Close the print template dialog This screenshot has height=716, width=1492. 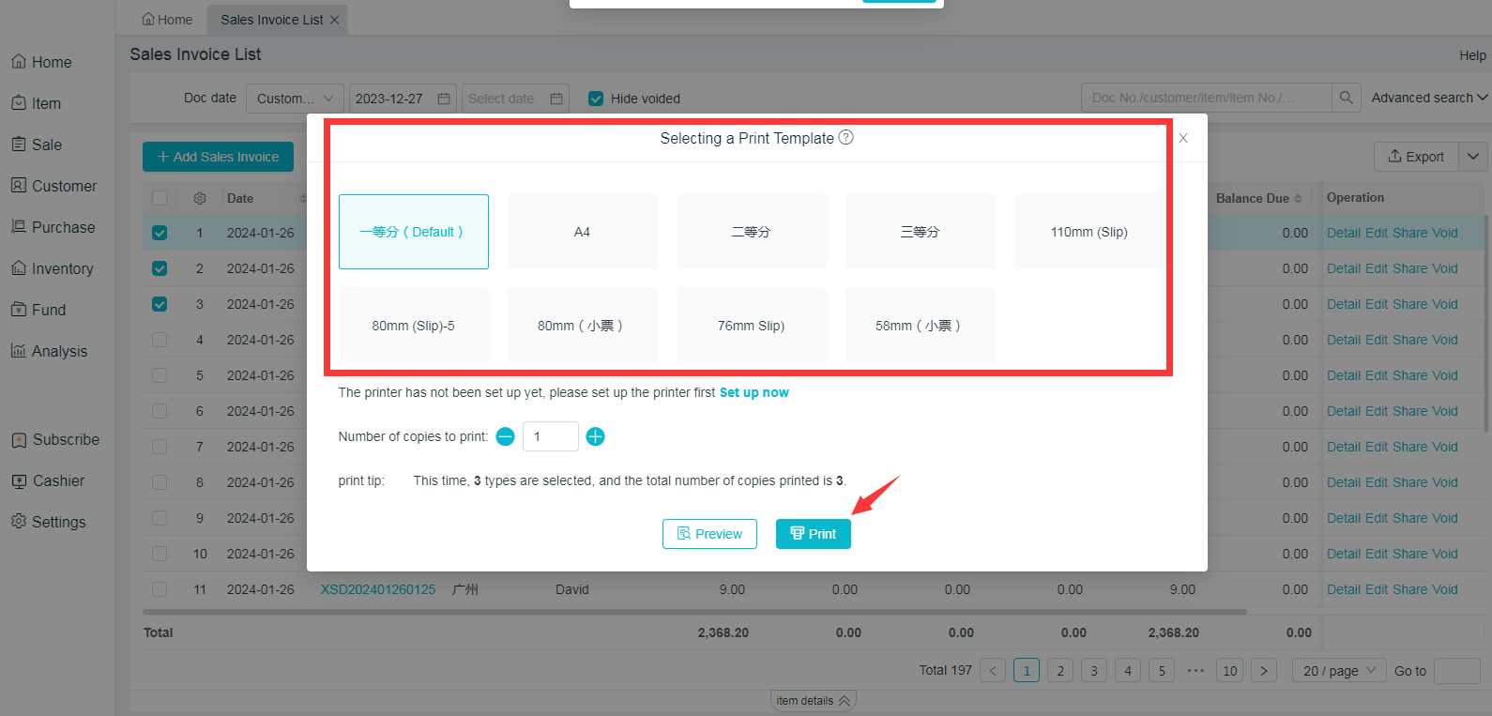pos(1183,138)
